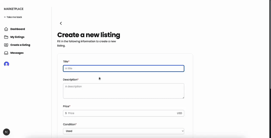Click the Take me back link
Screen dimensions: 271x138
(x=13, y=17)
